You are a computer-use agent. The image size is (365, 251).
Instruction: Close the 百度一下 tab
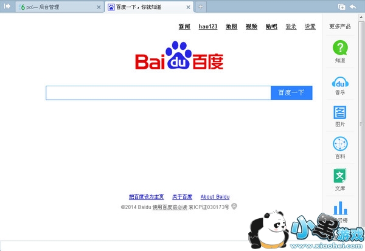pyautogui.click(x=188, y=7)
